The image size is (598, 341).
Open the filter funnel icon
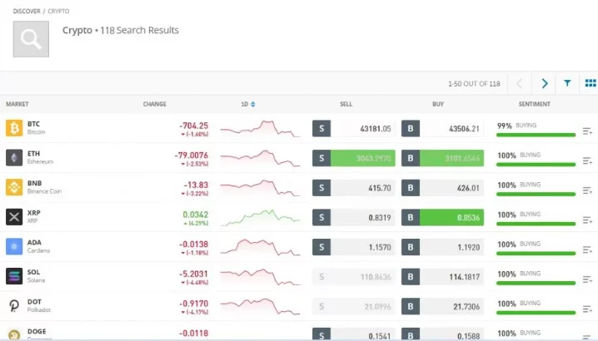click(567, 83)
